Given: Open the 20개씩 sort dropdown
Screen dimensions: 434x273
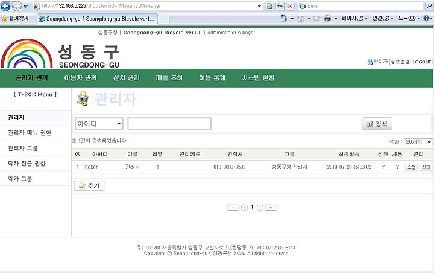Looking at the screenshot, I should [x=418, y=142].
